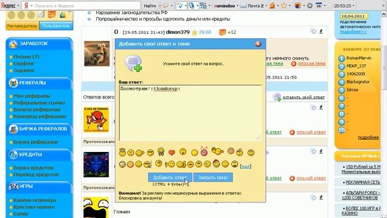Viewport: 387px width, 218px height.
Task: Click the quote icon on the red devil reply
Action: [x=313, y=107]
